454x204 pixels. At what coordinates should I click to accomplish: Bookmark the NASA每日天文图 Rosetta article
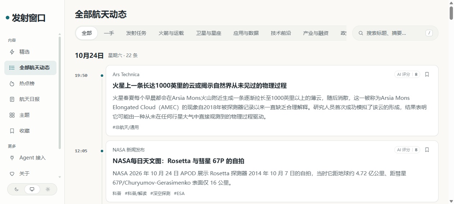427,150
